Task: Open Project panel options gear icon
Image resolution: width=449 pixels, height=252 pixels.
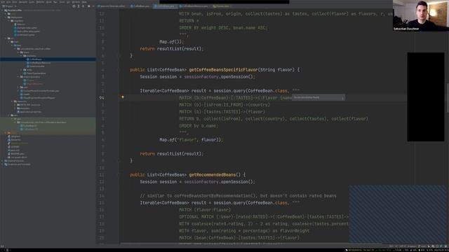Action: pyautogui.click(x=89, y=6)
